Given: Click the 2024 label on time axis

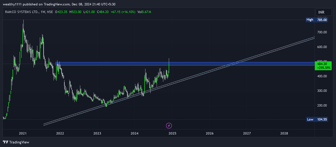Looking at the screenshot, I should coord(135,134).
